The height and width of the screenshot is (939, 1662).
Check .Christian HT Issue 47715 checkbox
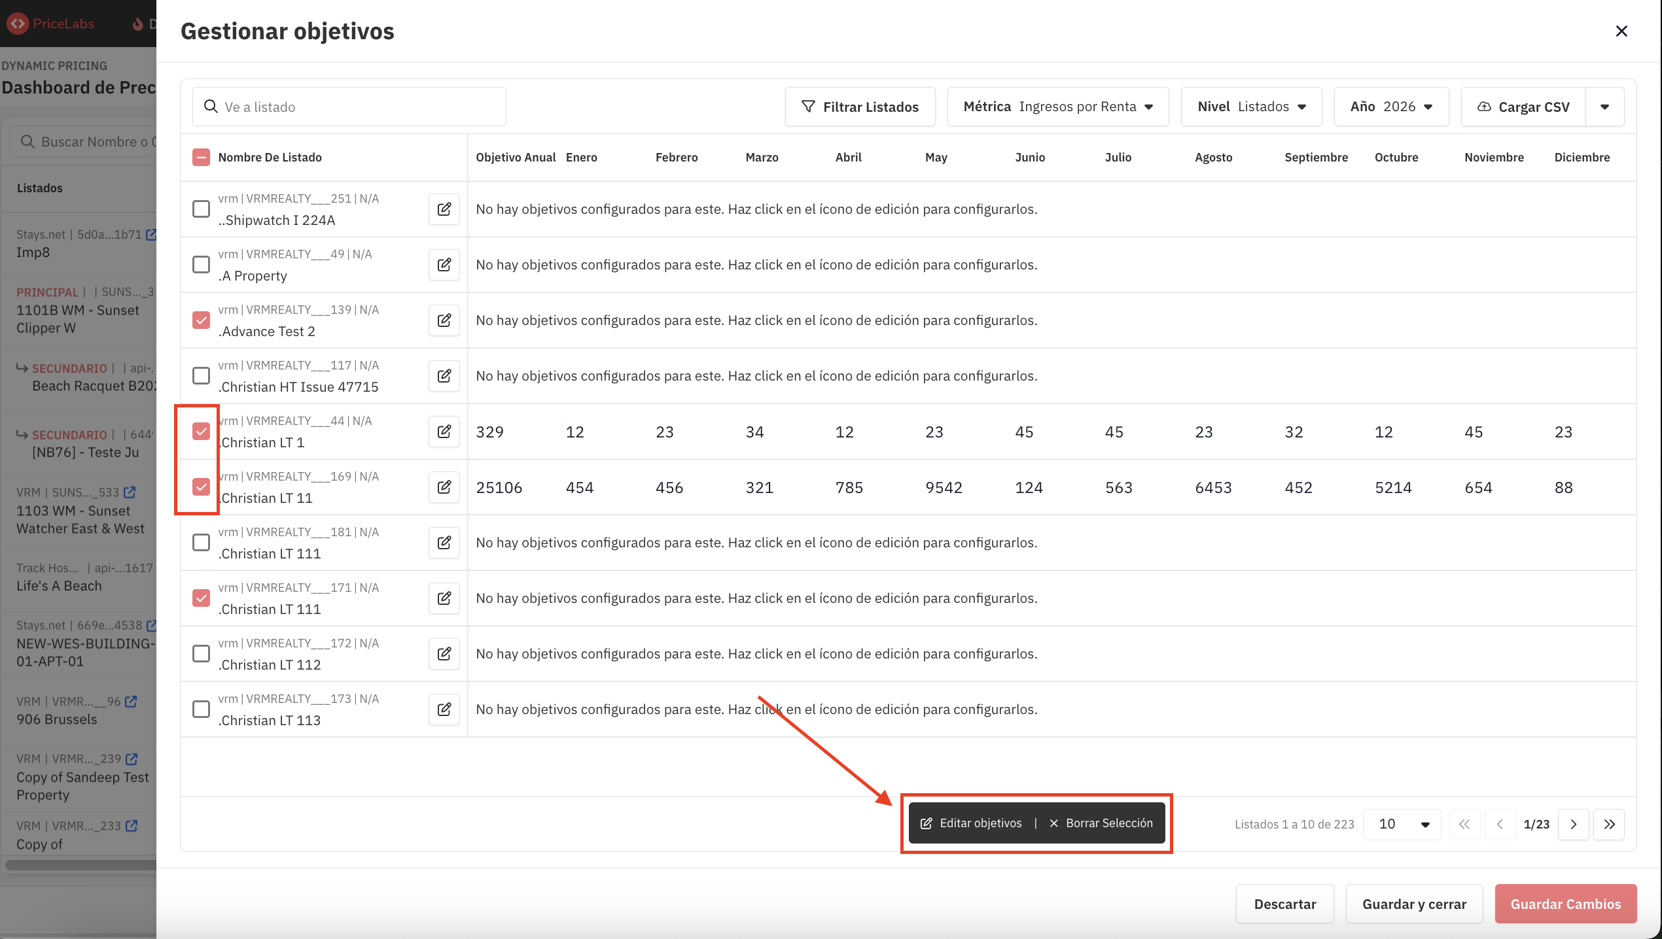pos(201,376)
